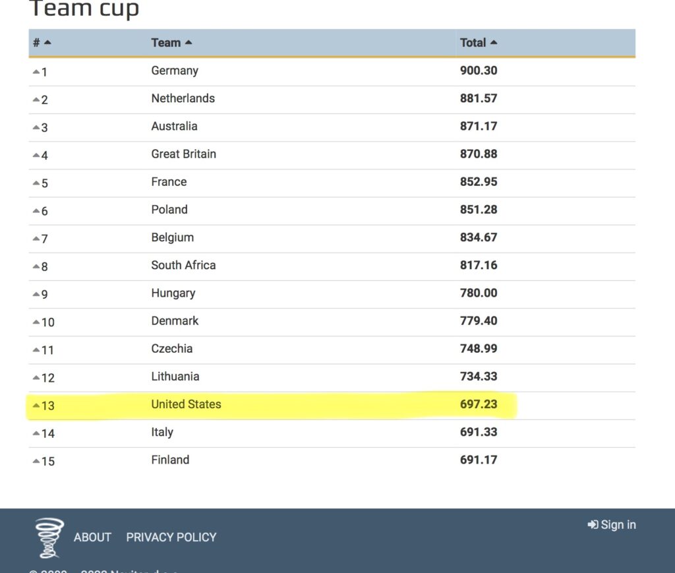Click the Netherlands total 881.57

click(x=479, y=98)
